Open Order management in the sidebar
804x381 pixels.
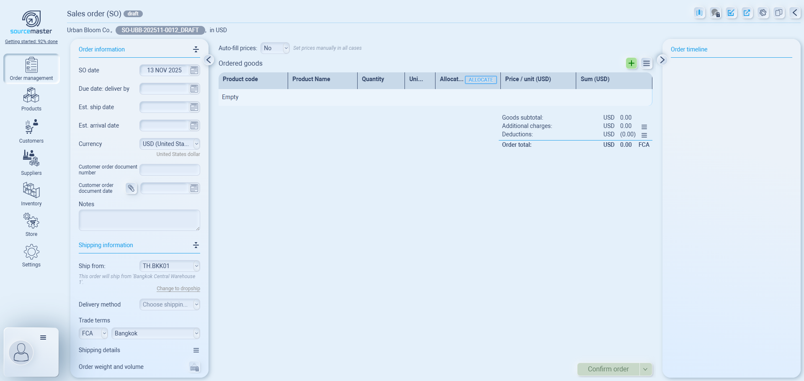[x=31, y=69]
